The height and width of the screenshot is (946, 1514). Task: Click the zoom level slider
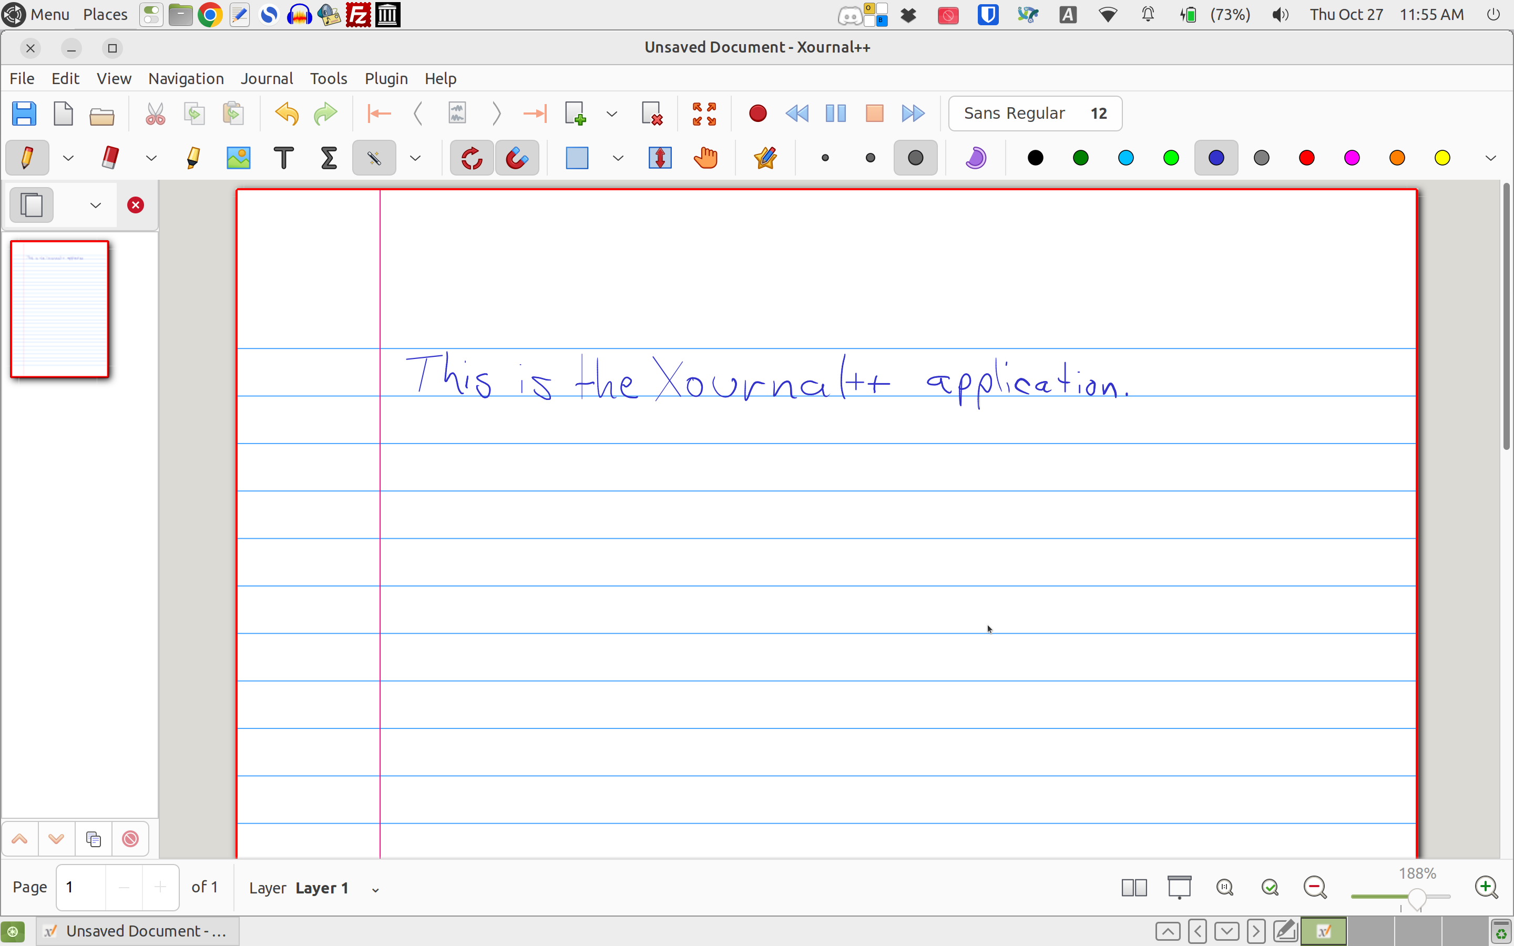[x=1400, y=897]
